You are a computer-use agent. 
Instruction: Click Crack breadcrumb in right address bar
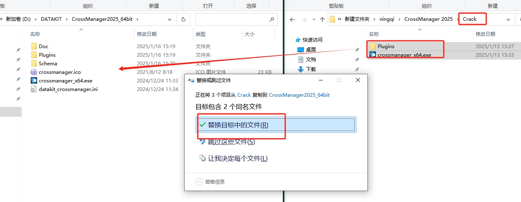point(470,19)
